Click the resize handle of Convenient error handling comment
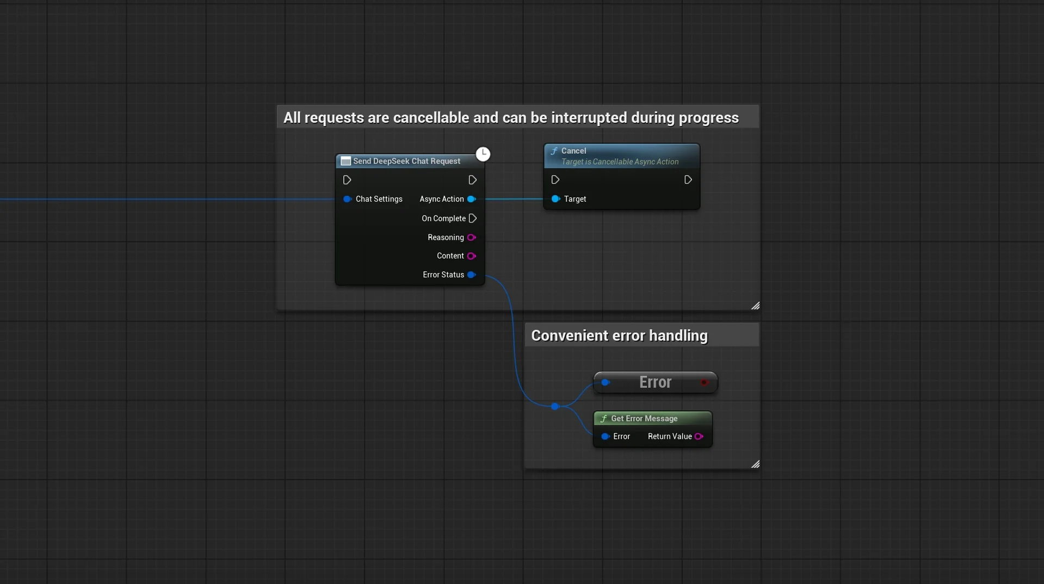 pyautogui.click(x=755, y=464)
